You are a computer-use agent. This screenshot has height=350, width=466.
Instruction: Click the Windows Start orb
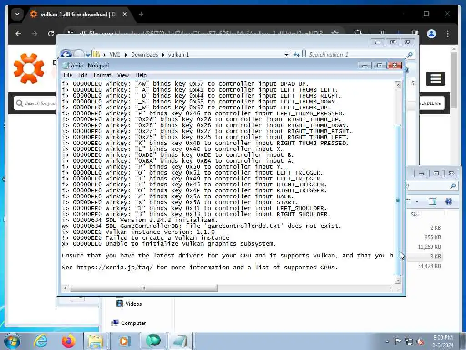[12, 341]
